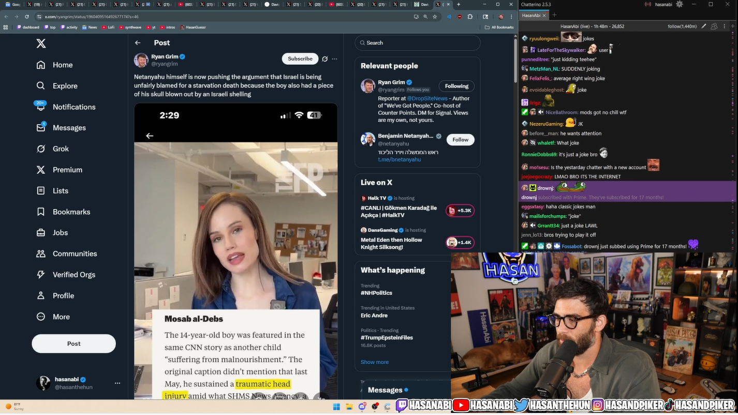Click the browser address bar URL
This screenshot has height=415, width=738.
pos(92,17)
